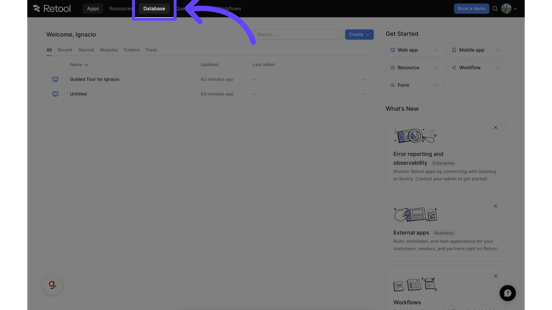The width and height of the screenshot is (552, 310).
Task: Click the Untitled app icon
Action: click(55, 94)
